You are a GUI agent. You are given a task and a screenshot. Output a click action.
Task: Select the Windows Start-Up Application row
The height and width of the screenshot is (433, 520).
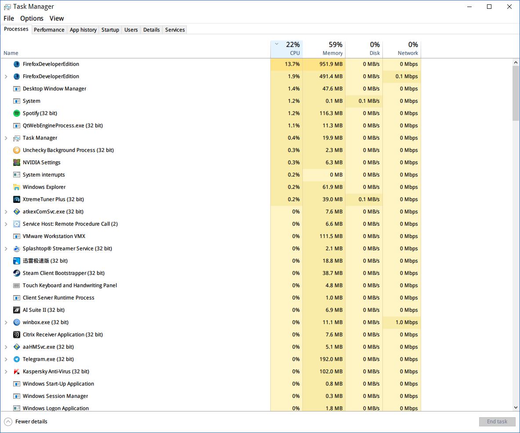click(x=211, y=384)
